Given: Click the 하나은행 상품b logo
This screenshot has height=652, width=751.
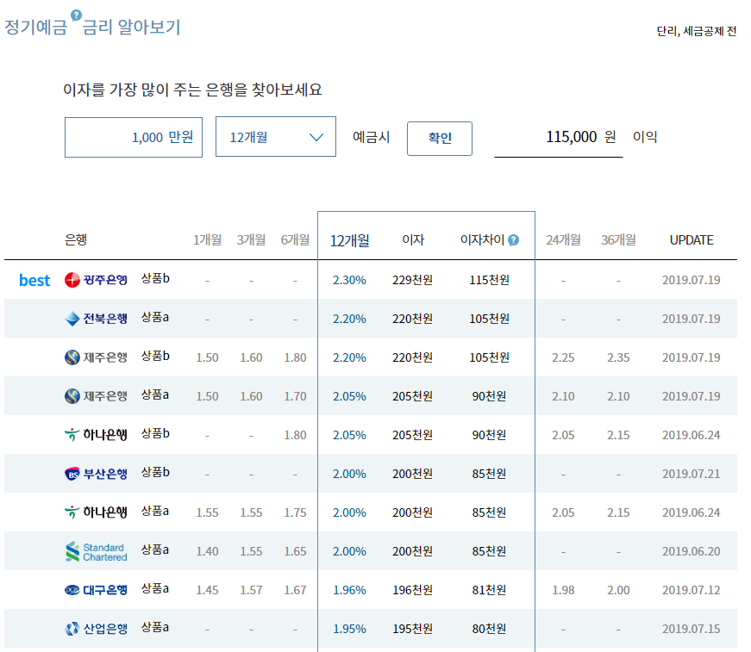Looking at the screenshot, I should [x=96, y=435].
